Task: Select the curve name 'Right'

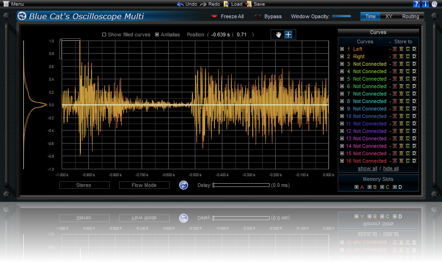Action: pos(359,56)
